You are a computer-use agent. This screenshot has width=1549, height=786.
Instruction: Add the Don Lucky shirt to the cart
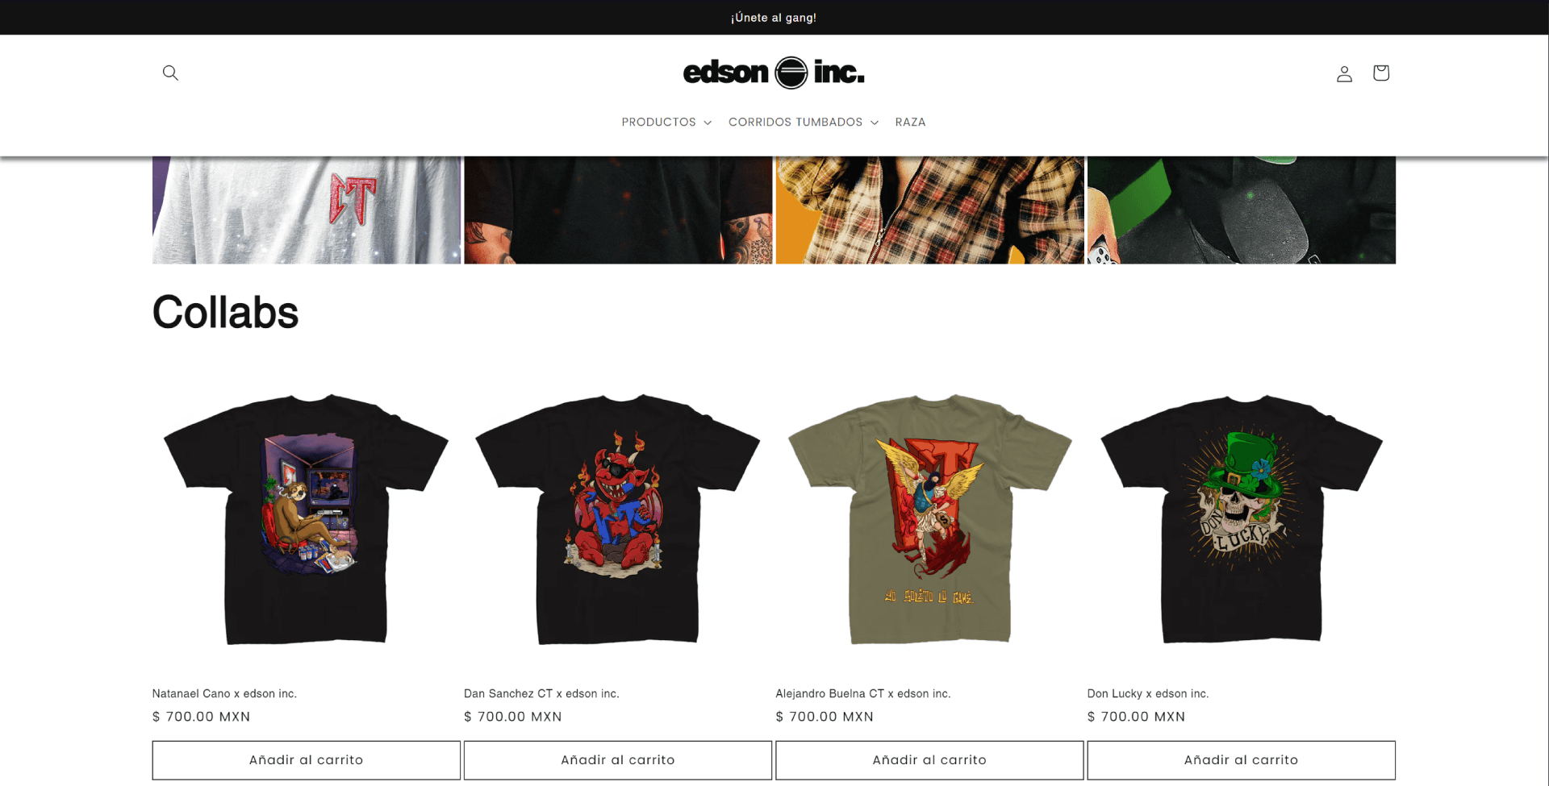coord(1241,760)
